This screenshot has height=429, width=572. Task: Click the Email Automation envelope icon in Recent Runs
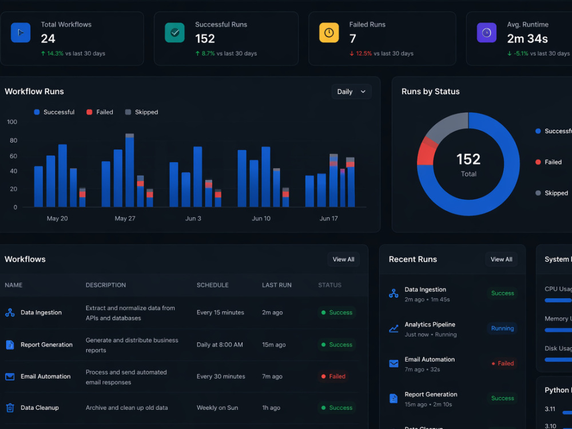(394, 364)
